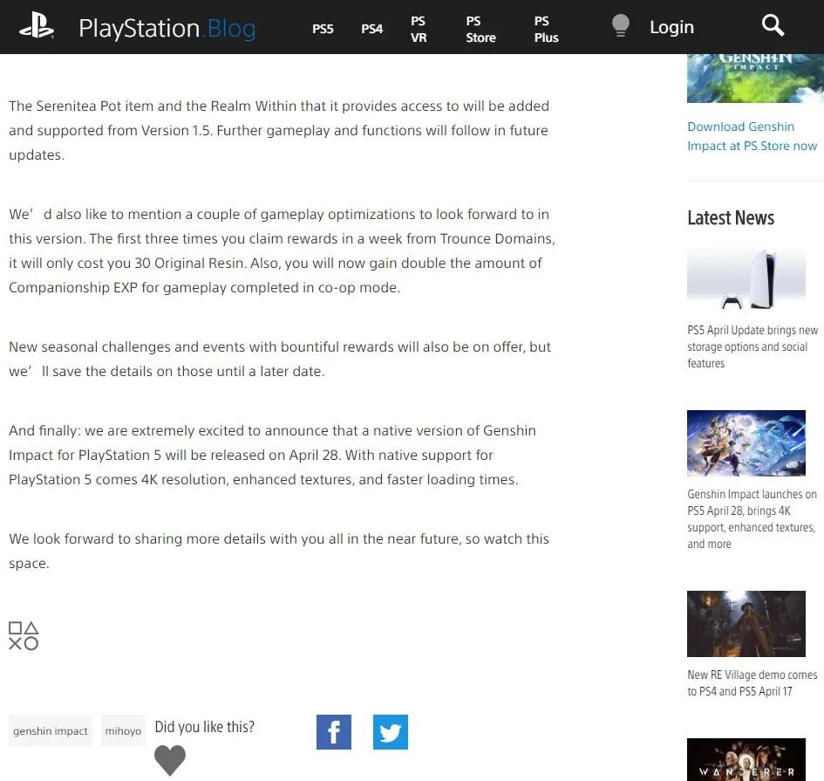Viewport: 824px width, 781px height.
Task: Open the search magnifier icon
Action: tap(773, 25)
